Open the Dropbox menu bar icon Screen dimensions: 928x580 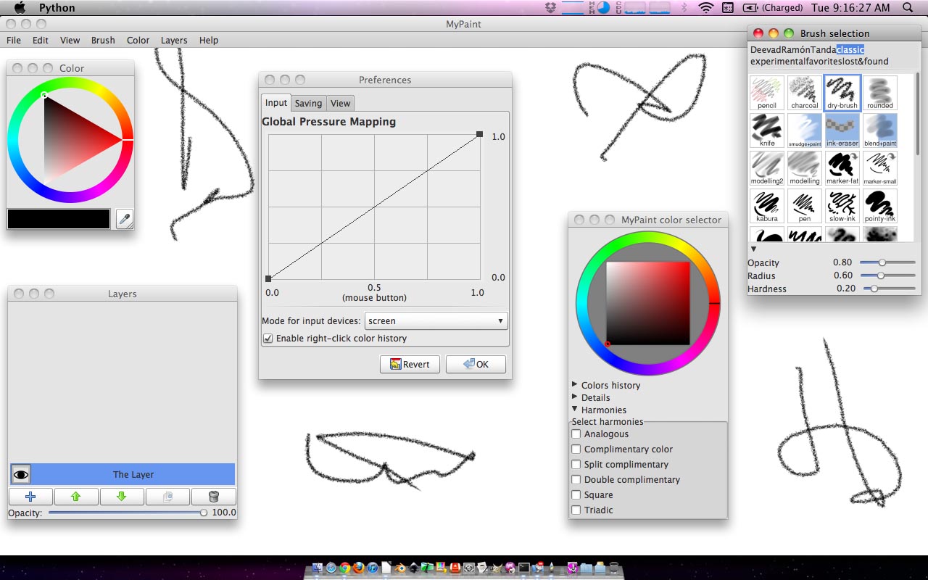(550, 8)
